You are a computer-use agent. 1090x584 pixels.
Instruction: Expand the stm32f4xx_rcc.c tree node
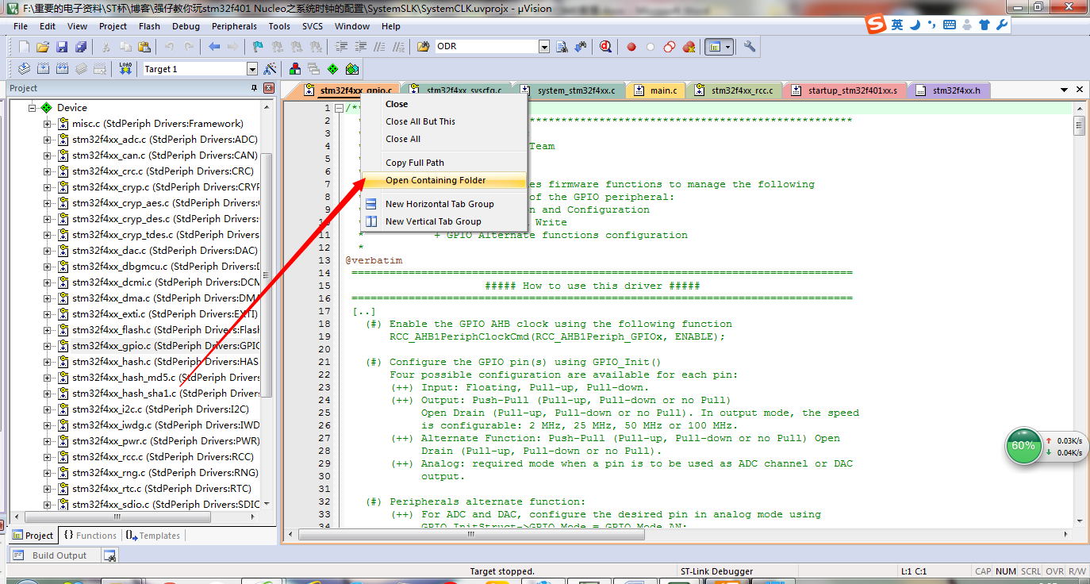(48, 457)
